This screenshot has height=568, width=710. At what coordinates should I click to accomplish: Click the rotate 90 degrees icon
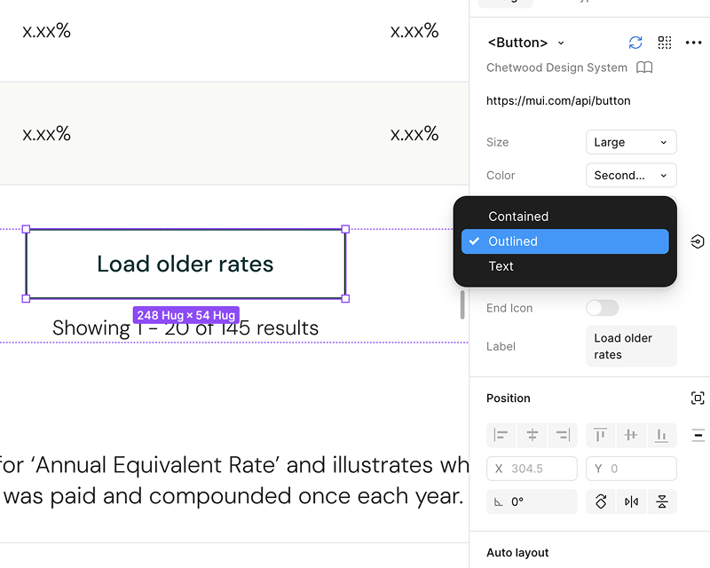coord(601,501)
